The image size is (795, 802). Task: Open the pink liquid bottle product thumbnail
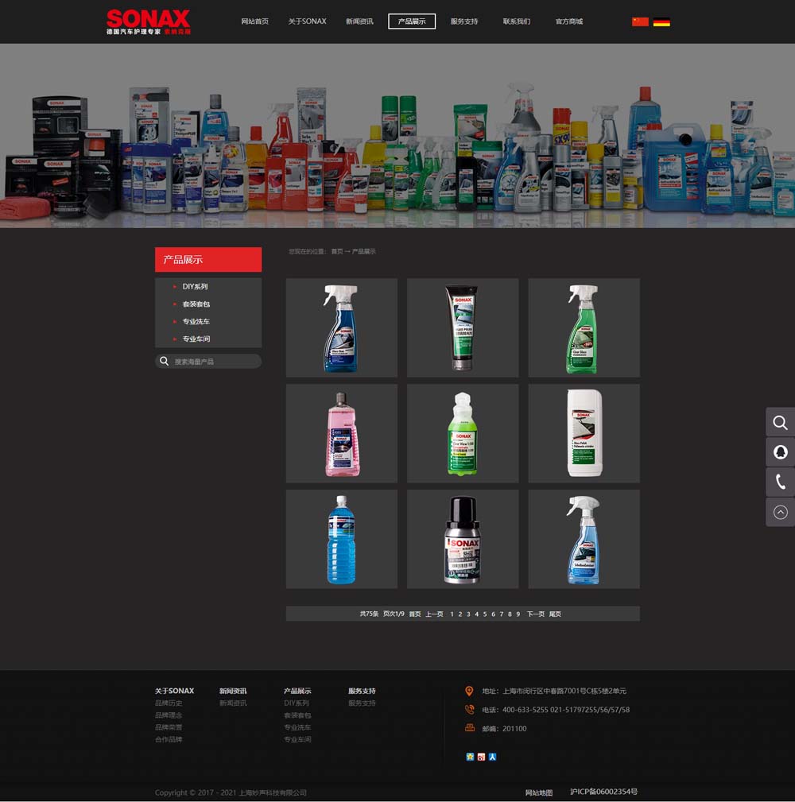click(x=342, y=433)
